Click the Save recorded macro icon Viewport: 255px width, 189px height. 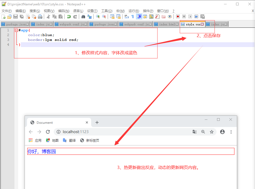202,17
